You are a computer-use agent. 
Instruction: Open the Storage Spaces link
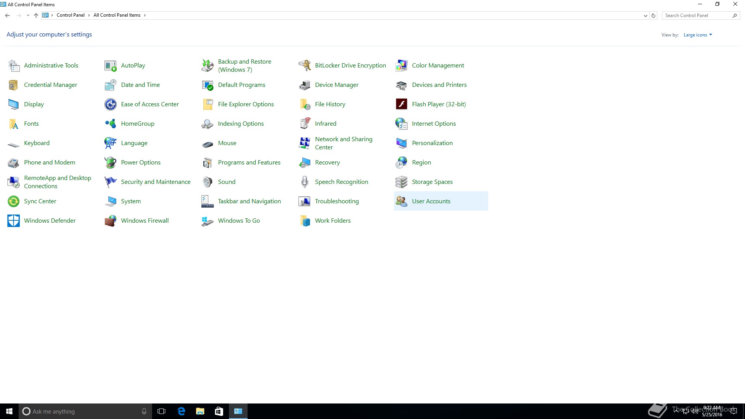coord(432,182)
